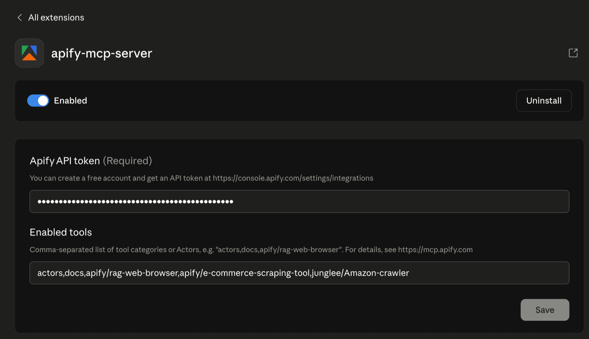This screenshot has height=339, width=589.
Task: Click the back chevron arrow icon
Action: click(x=20, y=18)
